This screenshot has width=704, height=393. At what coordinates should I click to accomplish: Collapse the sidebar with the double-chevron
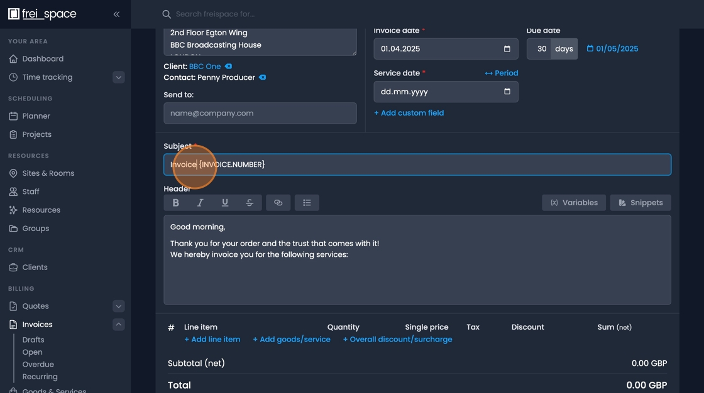click(116, 14)
